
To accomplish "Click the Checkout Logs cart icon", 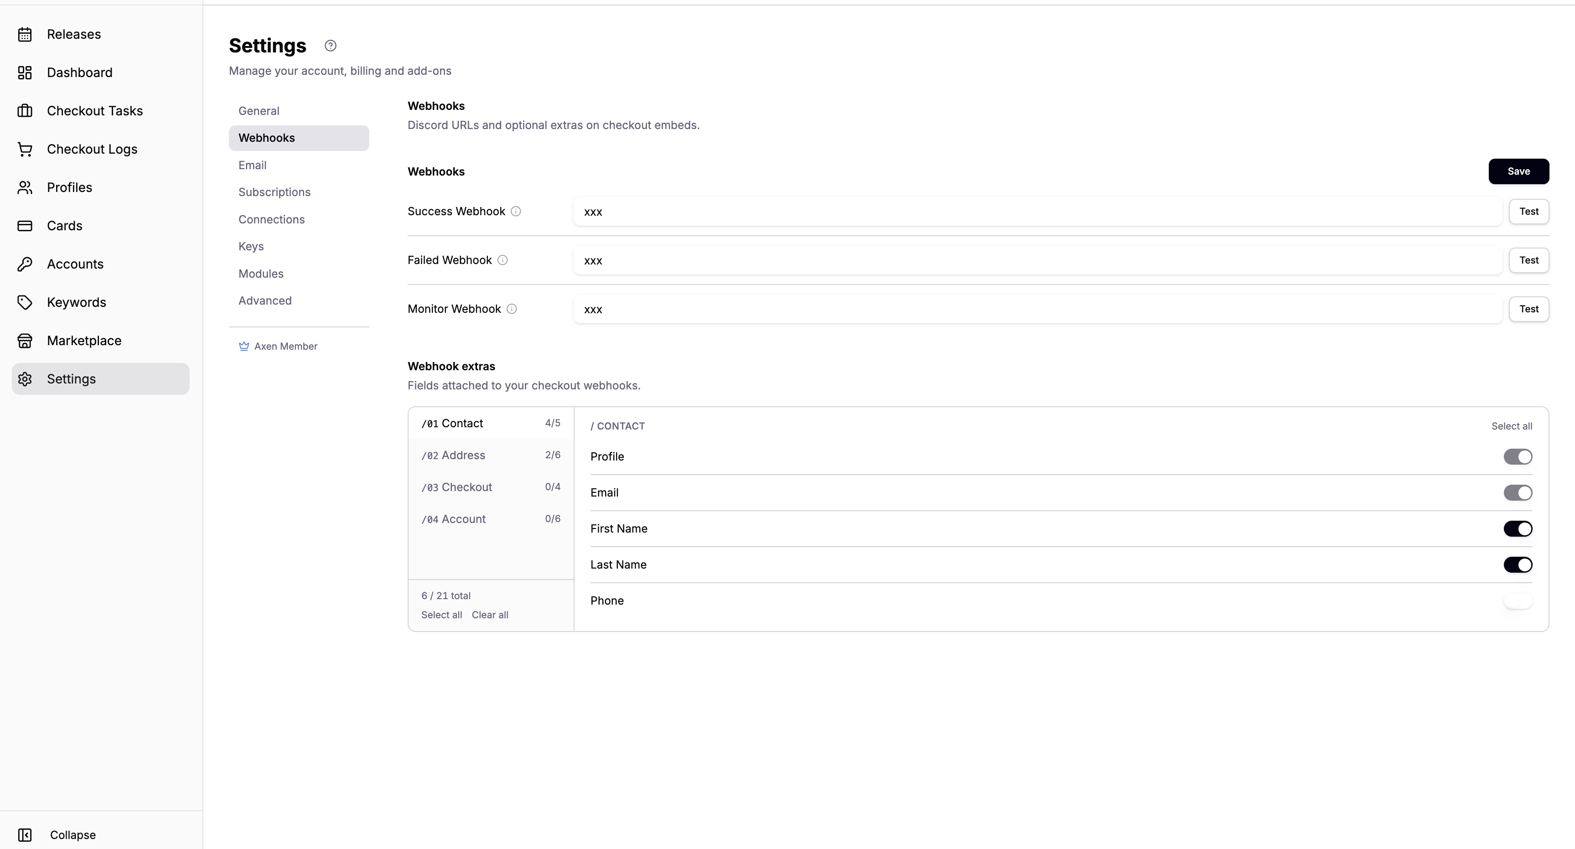I will click(25, 149).
